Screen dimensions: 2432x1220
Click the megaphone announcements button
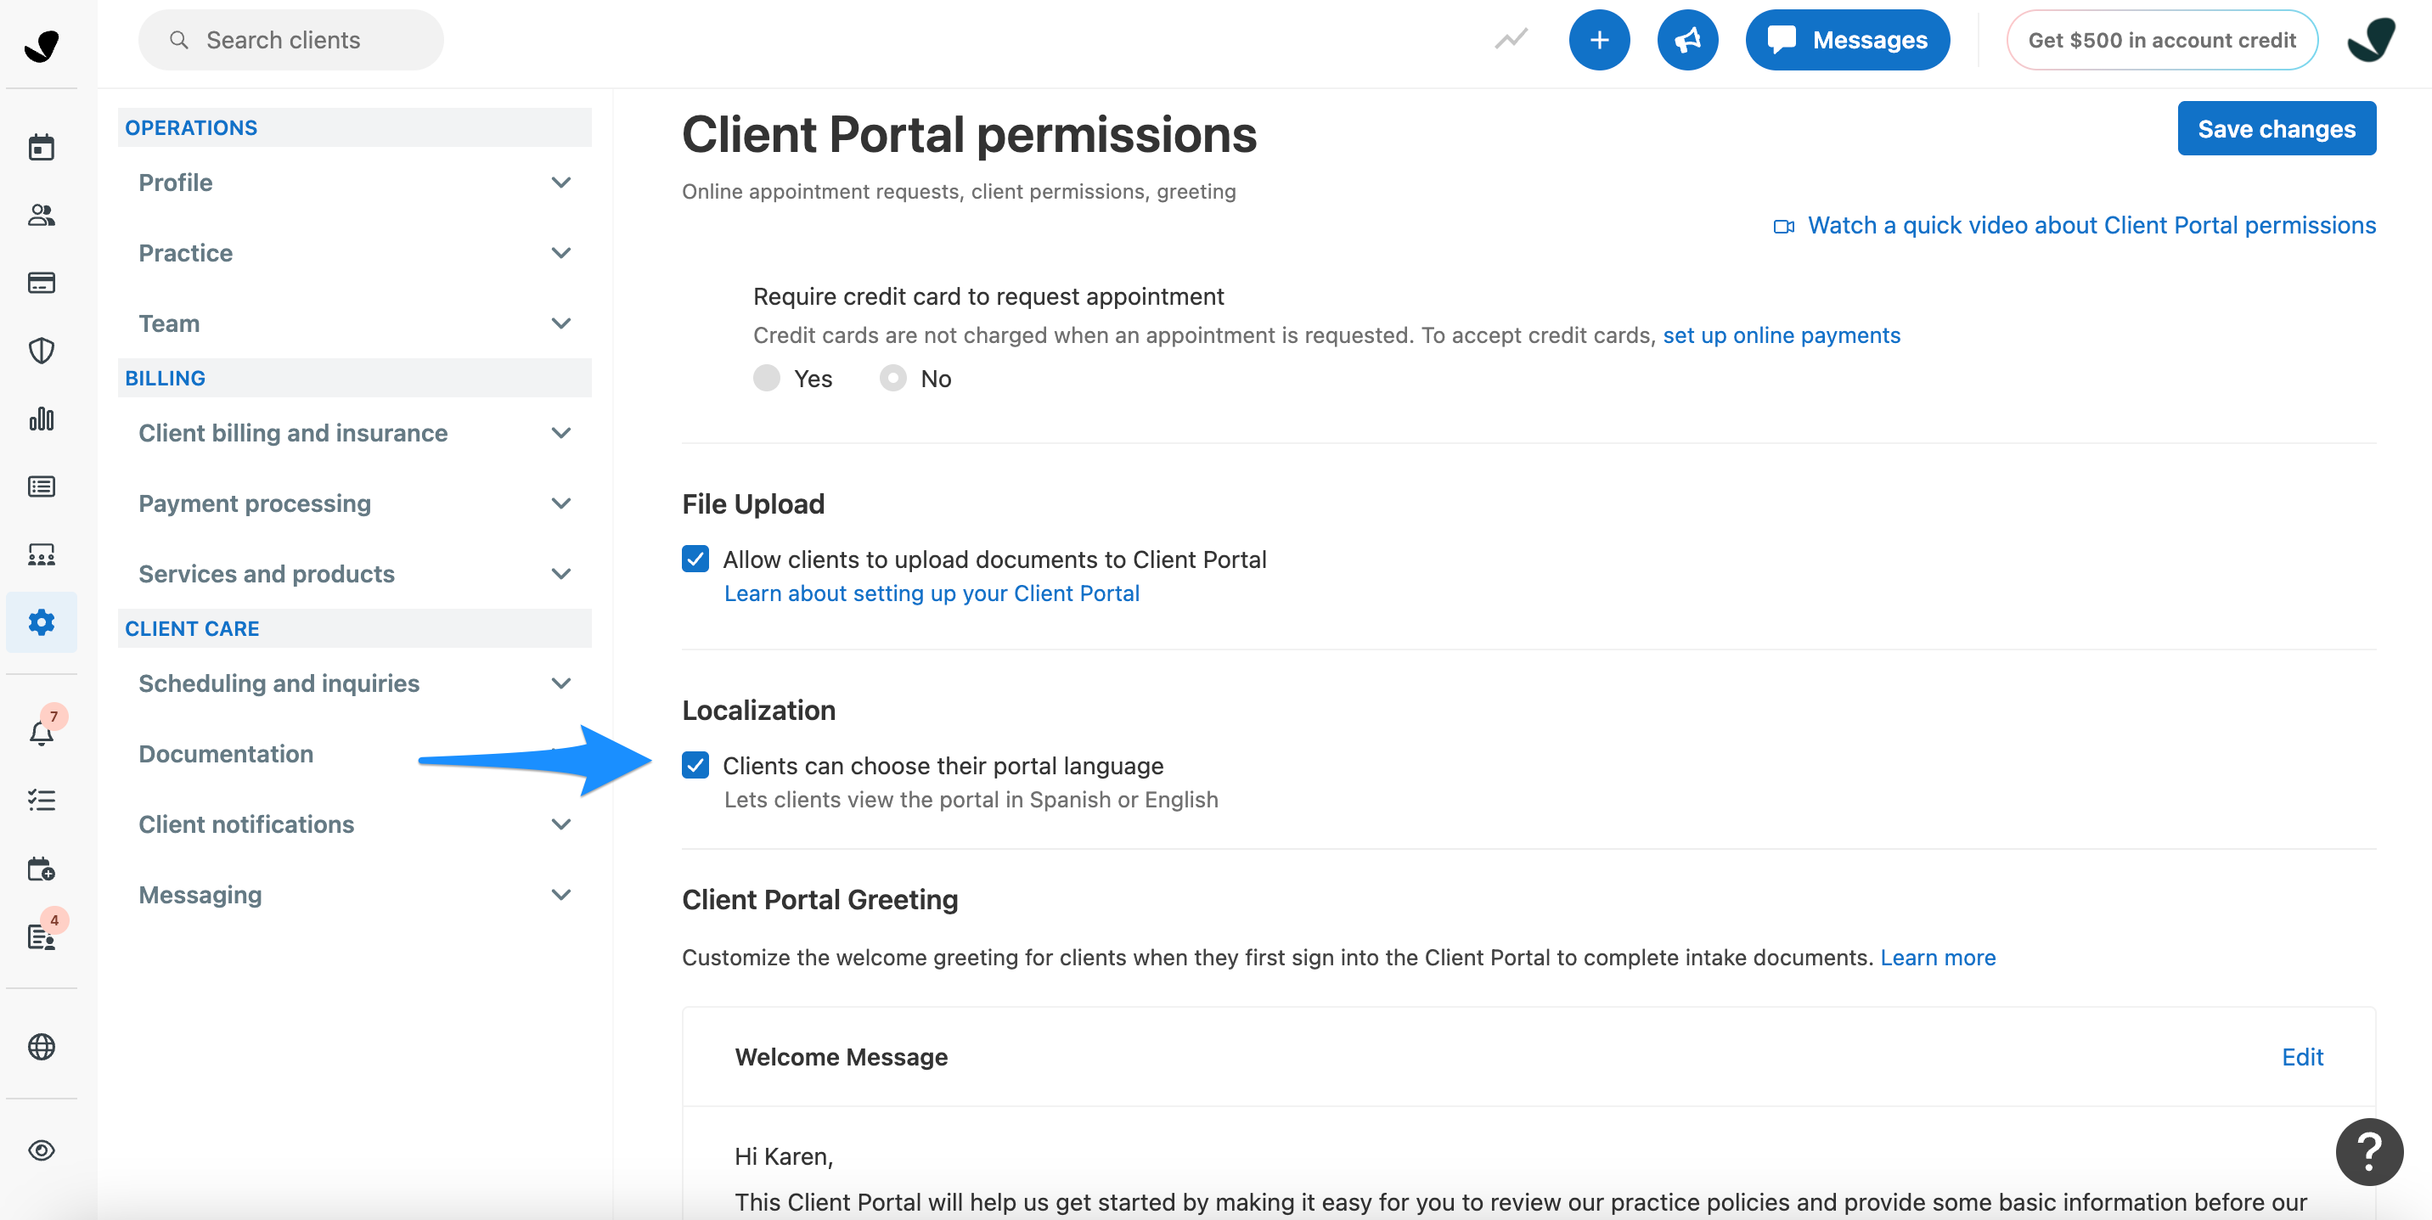1687,40
